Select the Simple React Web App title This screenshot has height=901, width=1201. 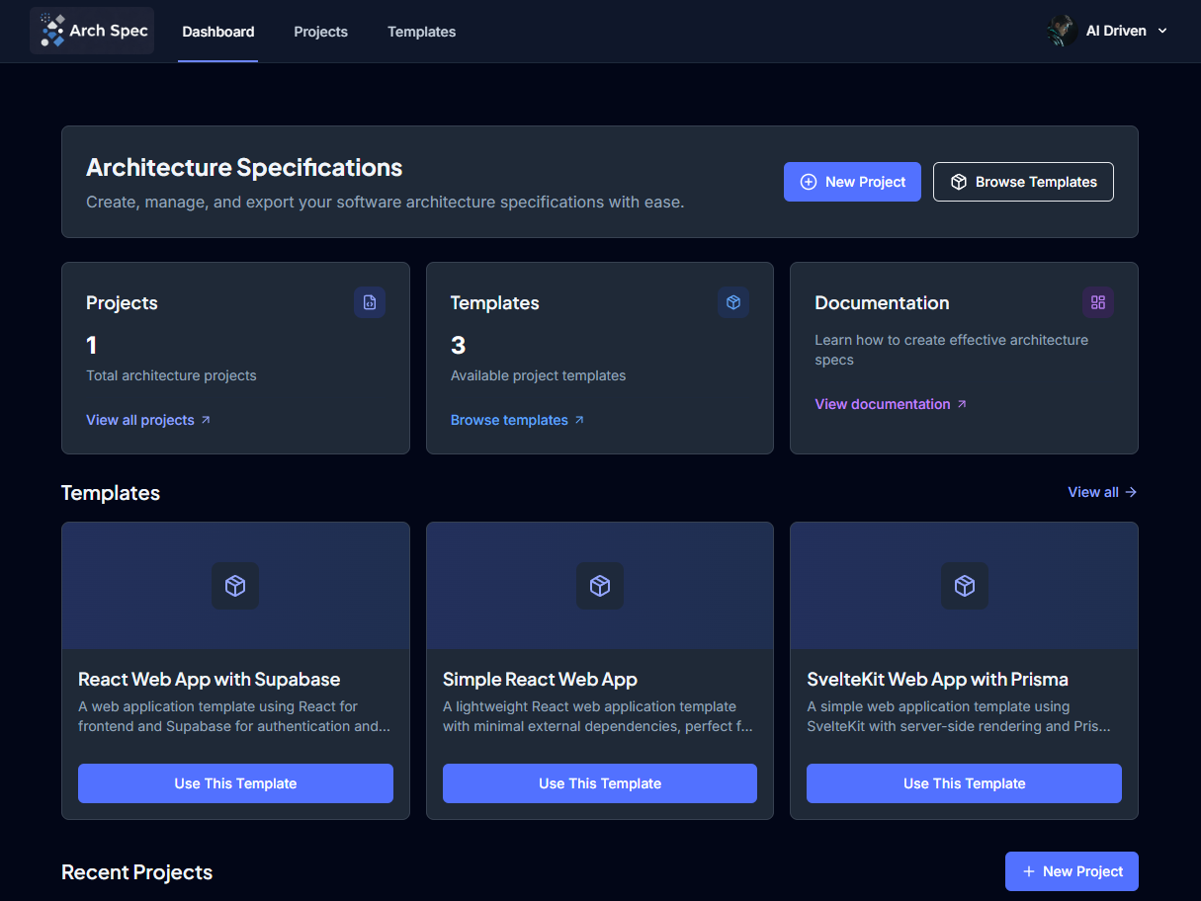[x=540, y=680]
